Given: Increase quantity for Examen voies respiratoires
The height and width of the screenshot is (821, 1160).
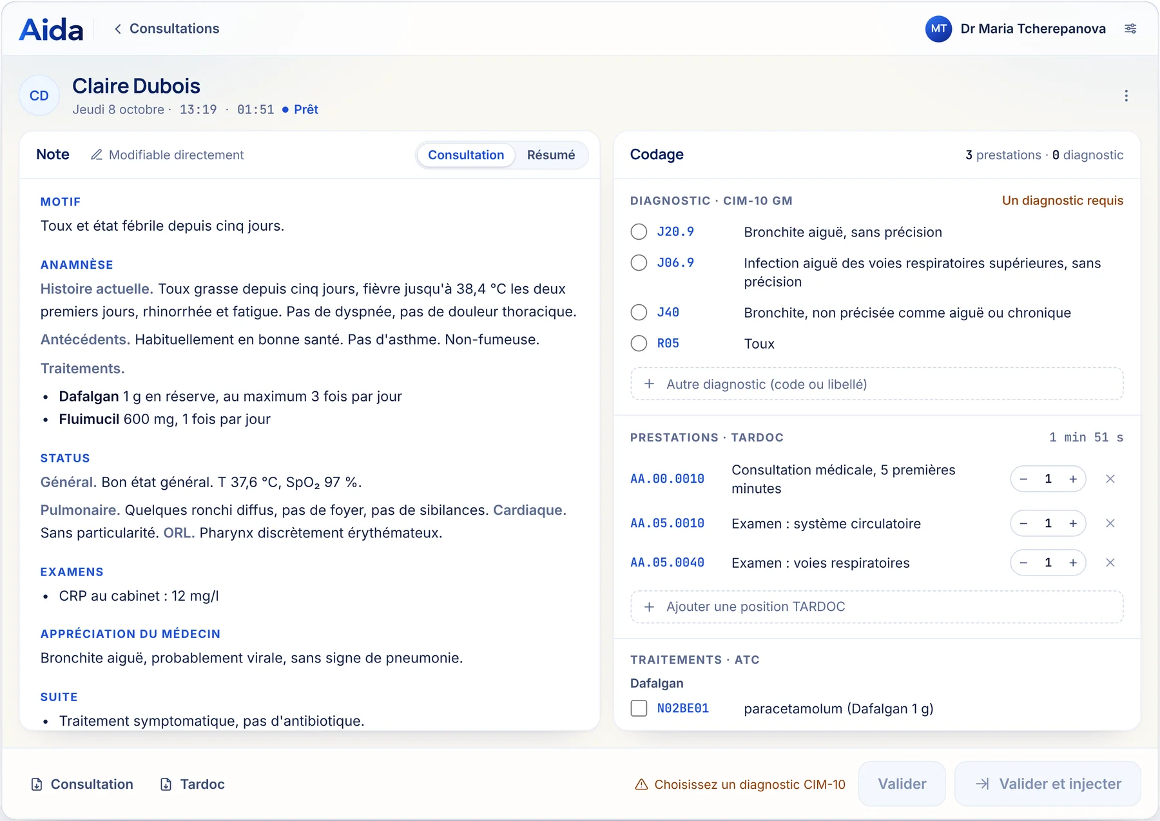Looking at the screenshot, I should (x=1073, y=563).
